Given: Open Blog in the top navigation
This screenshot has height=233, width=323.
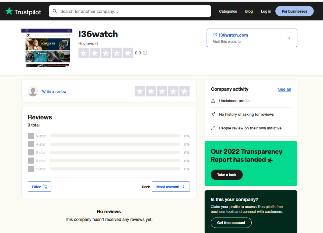Looking at the screenshot, I should pos(249,11).
